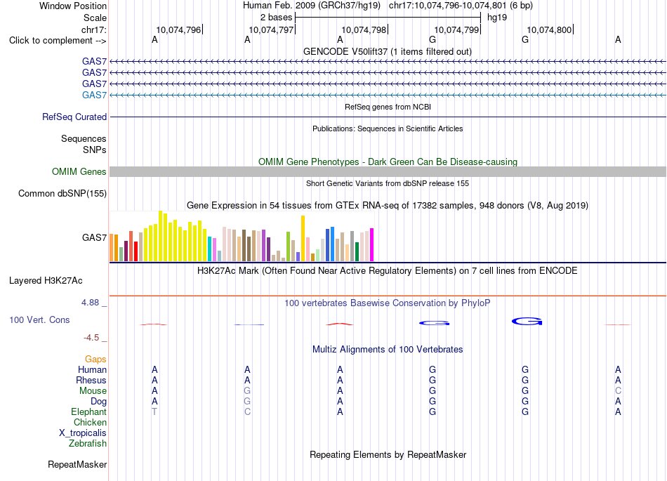Click the 'chr17:' ruler label
The width and height of the screenshot is (667, 481).
pyautogui.click(x=94, y=29)
